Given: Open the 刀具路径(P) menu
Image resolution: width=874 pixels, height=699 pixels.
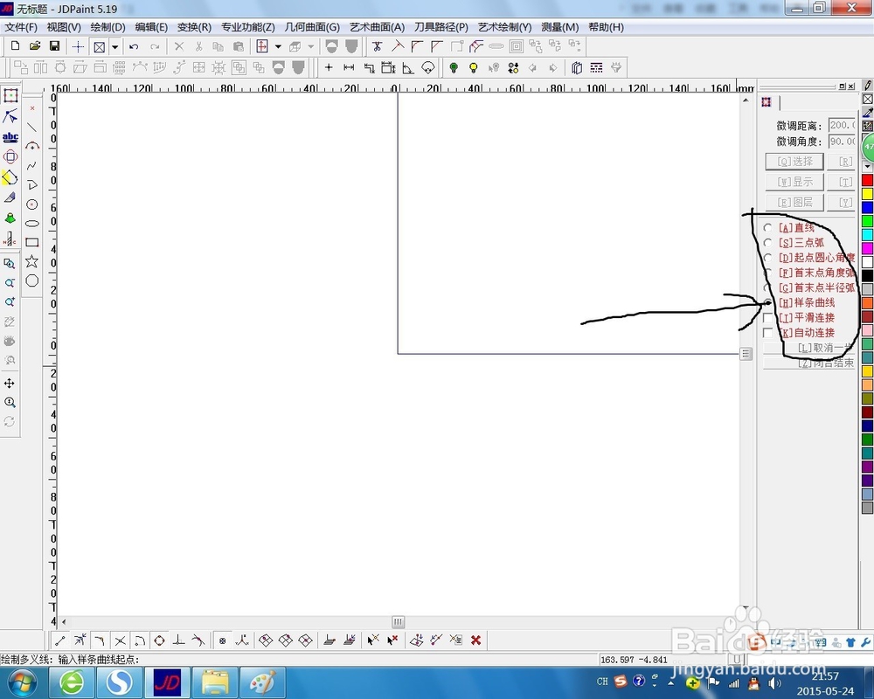Looking at the screenshot, I should [440, 27].
